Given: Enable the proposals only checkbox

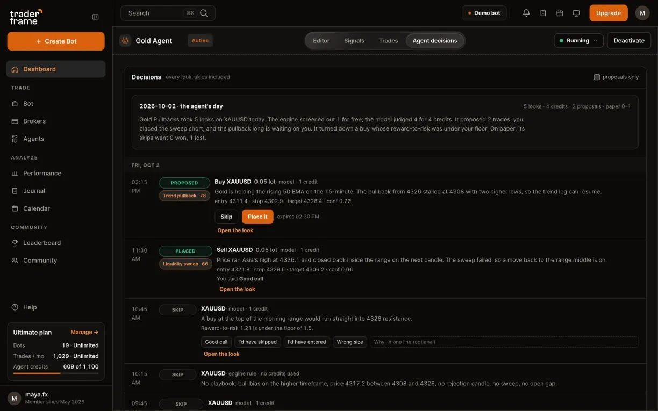Looking at the screenshot, I should coord(597,77).
